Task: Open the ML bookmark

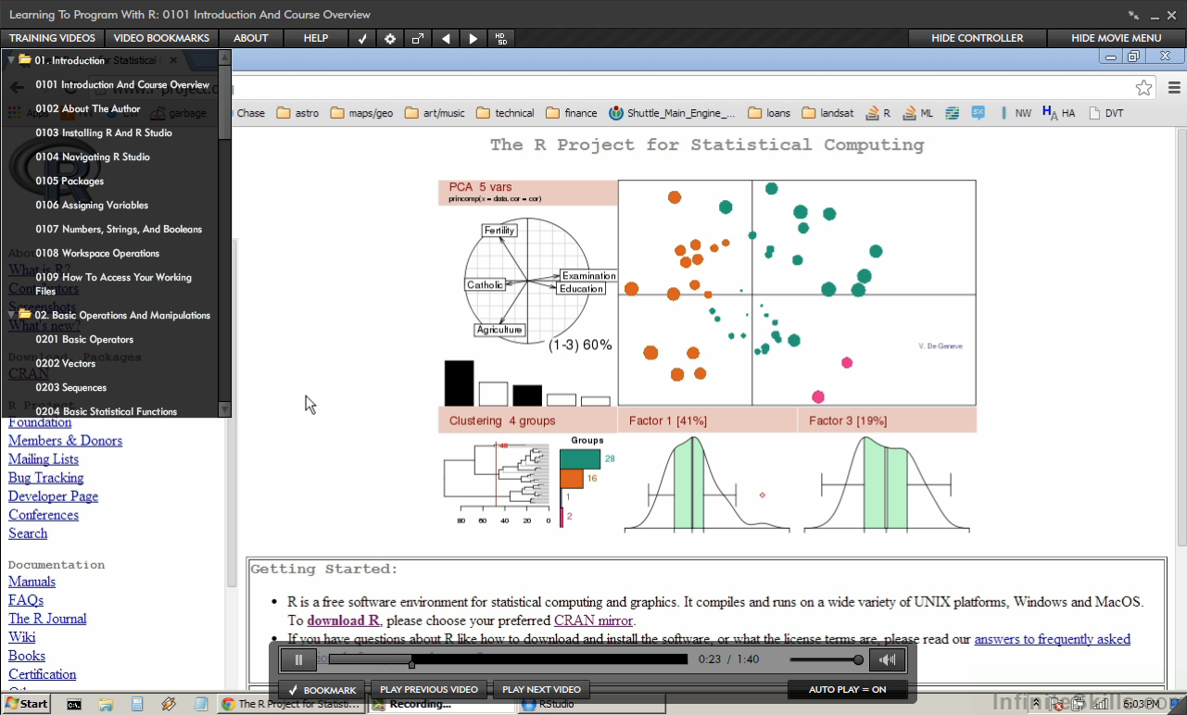Action: tap(918, 113)
